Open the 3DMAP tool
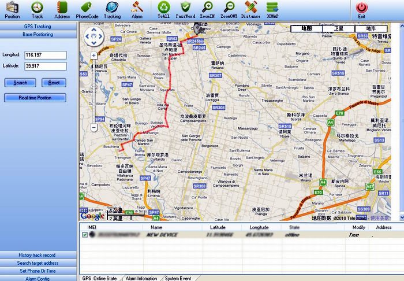The height and width of the screenshot is (281, 404). pyautogui.click(x=272, y=10)
